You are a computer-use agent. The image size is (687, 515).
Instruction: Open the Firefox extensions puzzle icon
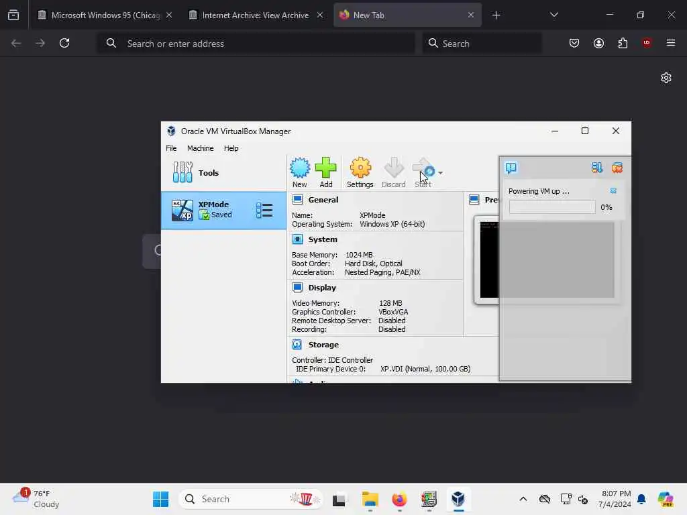(x=623, y=43)
